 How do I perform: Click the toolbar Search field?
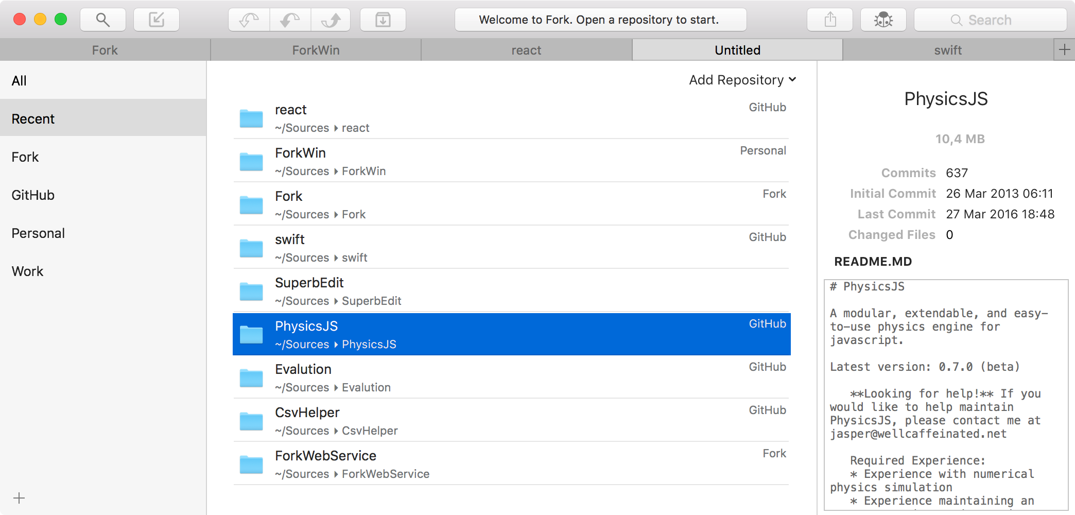click(991, 20)
